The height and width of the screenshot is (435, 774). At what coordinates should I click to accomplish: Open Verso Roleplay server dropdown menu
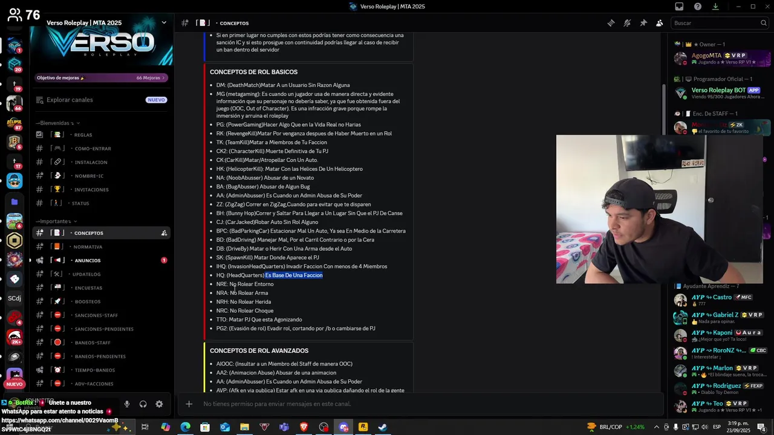[x=164, y=22]
